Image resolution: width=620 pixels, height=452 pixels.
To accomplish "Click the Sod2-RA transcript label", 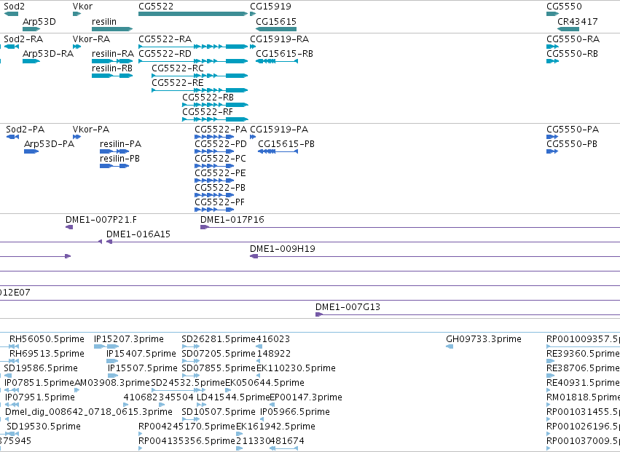I will click(23, 39).
